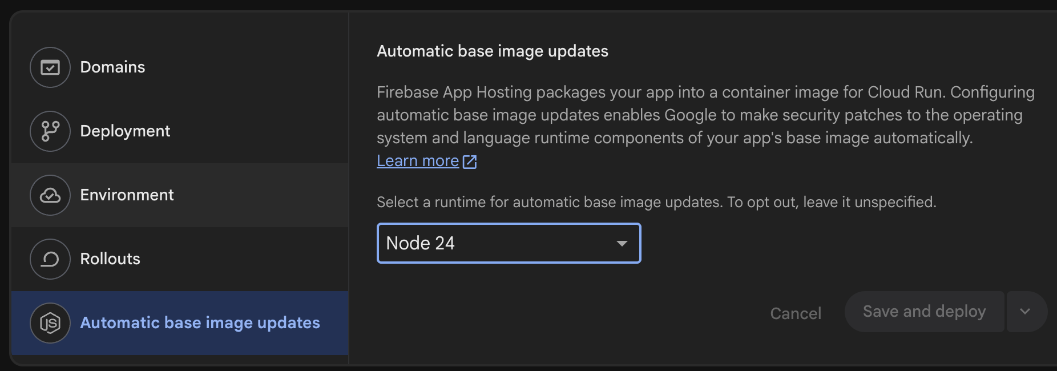This screenshot has height=371, width=1057.
Task: Click the Rollouts circular arrow icon
Action: 50,259
